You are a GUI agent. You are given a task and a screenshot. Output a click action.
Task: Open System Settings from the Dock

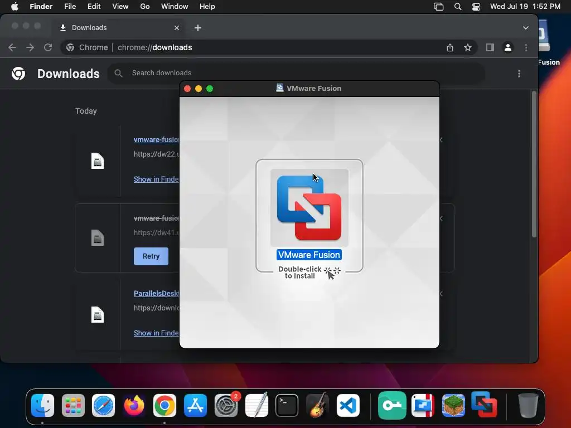226,406
